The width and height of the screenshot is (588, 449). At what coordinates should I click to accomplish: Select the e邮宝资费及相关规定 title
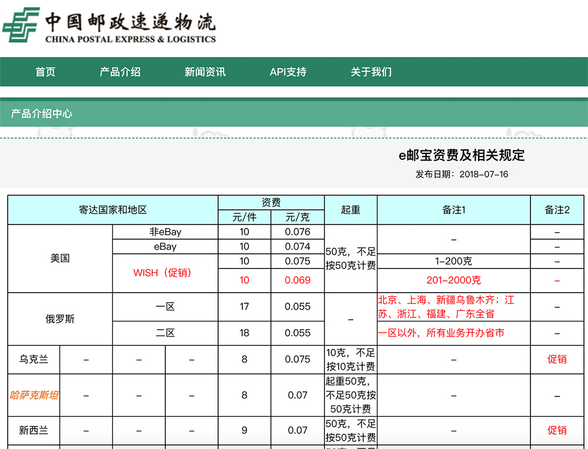(462, 155)
